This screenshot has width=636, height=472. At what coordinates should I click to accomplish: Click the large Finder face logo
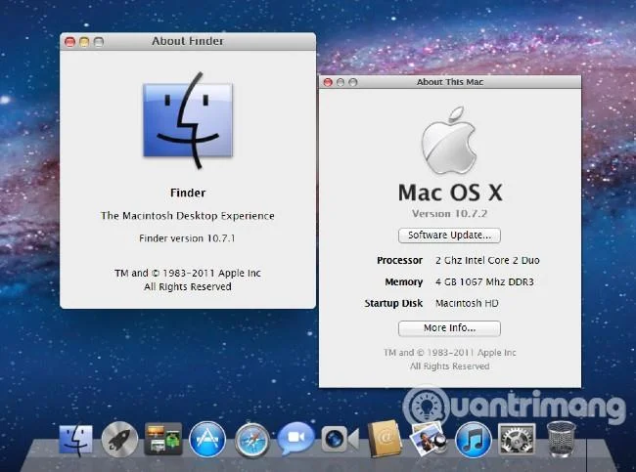pos(188,120)
